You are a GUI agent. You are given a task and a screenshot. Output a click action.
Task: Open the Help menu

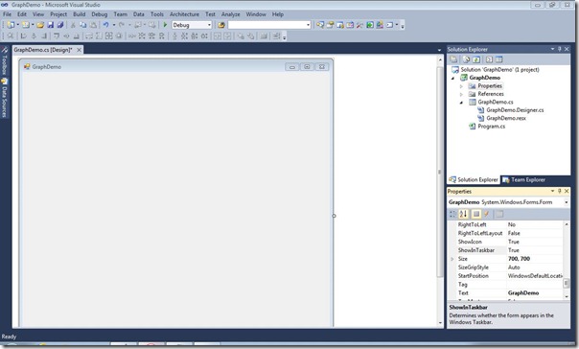click(x=278, y=14)
